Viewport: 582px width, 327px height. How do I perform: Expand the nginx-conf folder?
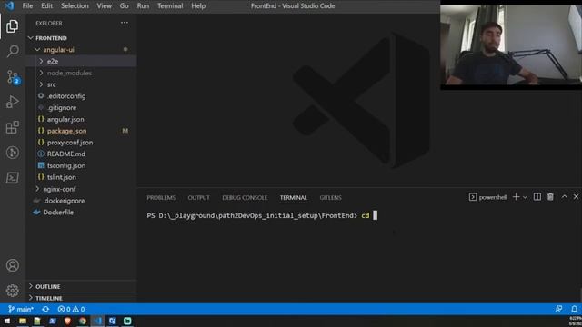coord(81,189)
